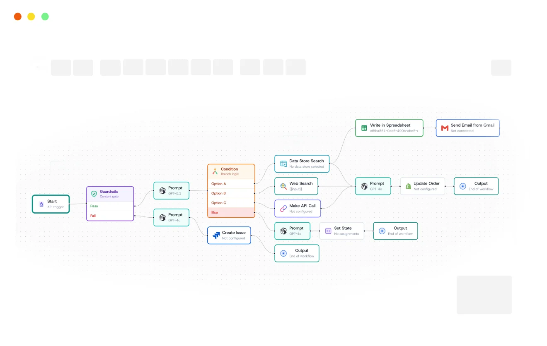The height and width of the screenshot is (346, 547).
Task: Open the Prompt GPT-5.1 node
Action: pos(171,191)
